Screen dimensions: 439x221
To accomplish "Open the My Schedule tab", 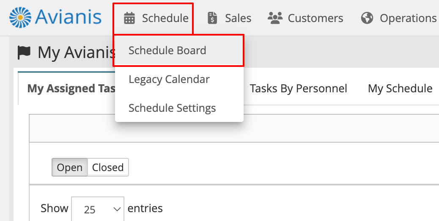I will (400, 88).
